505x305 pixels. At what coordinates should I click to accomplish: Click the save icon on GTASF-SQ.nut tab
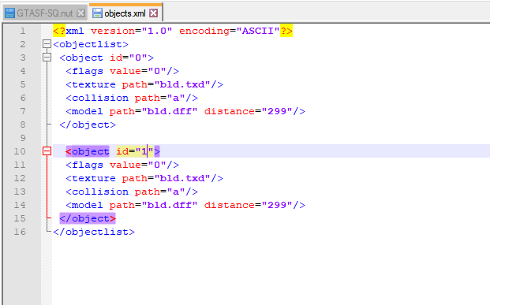pos(10,13)
